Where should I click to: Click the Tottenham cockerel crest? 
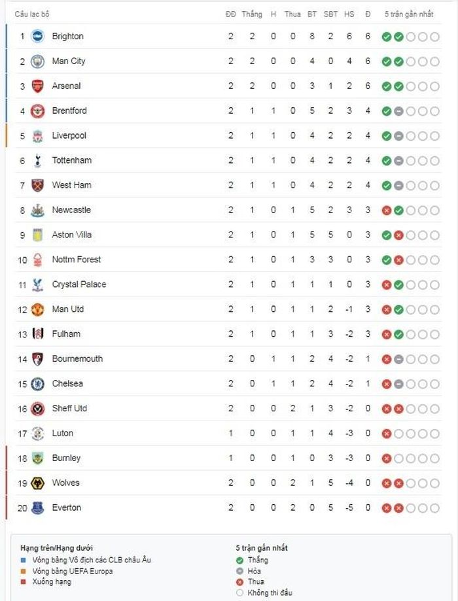point(37,161)
